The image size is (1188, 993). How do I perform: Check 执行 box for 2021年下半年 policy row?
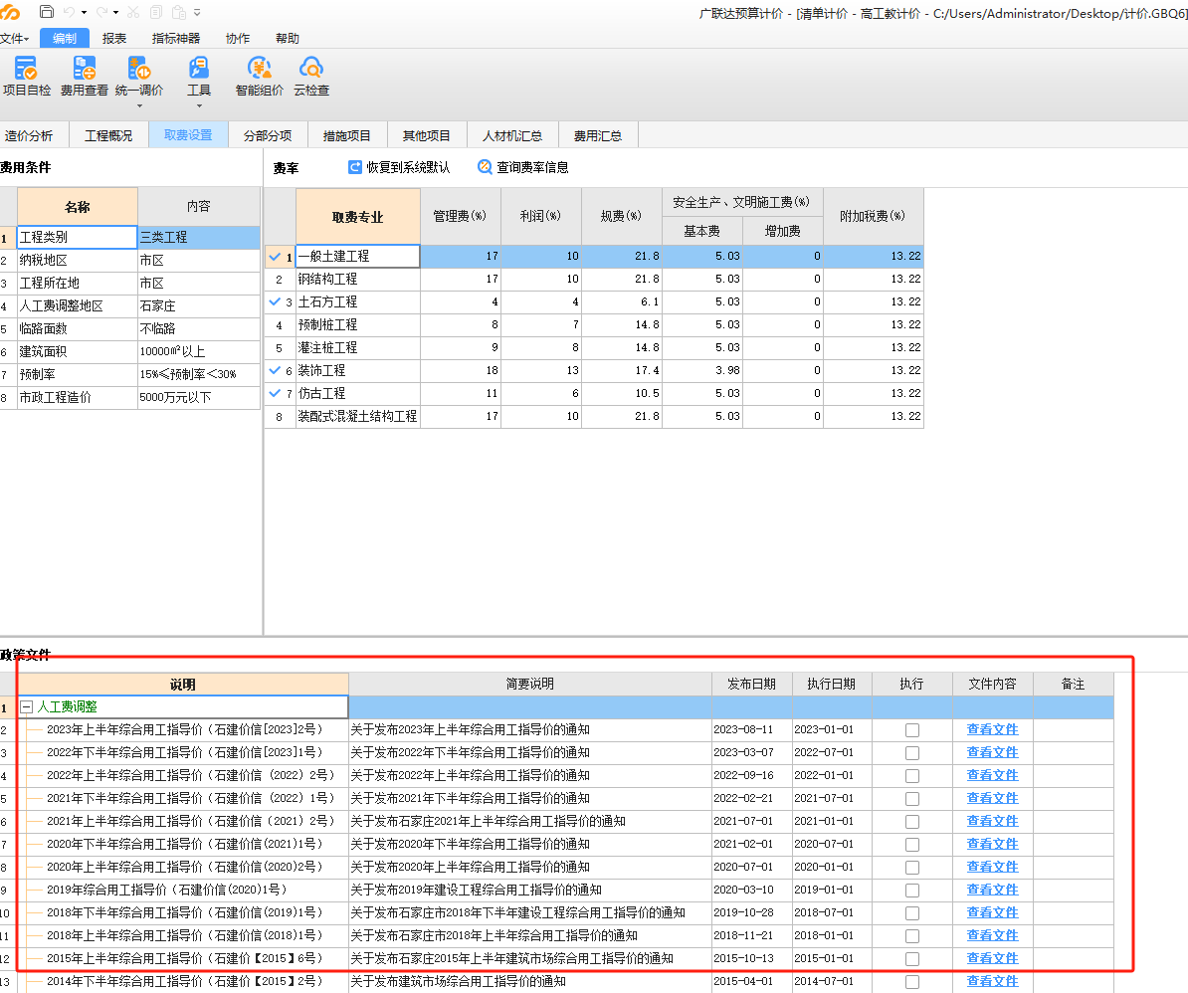tap(912, 798)
